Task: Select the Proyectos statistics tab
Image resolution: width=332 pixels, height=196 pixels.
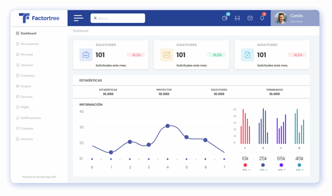Action: click(164, 92)
